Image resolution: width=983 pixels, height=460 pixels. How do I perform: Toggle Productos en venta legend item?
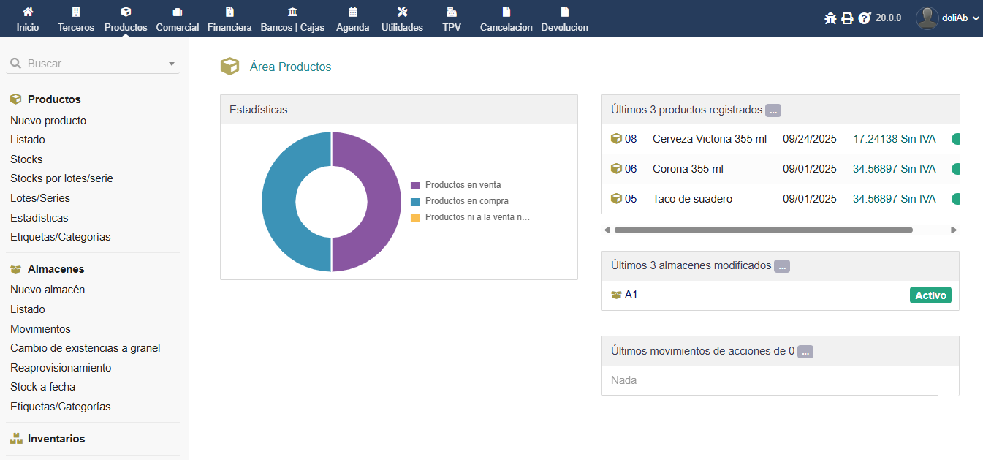[x=463, y=185]
